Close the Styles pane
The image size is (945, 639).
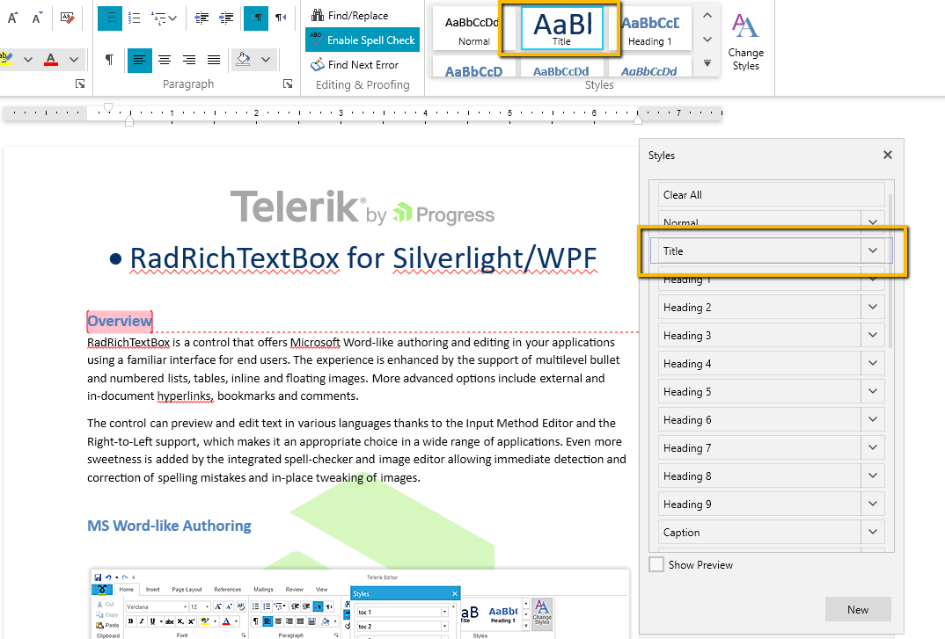[x=887, y=155]
